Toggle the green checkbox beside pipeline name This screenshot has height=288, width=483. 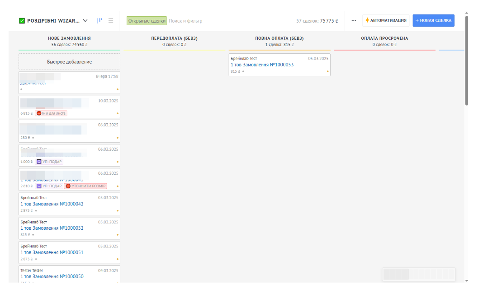click(x=22, y=21)
